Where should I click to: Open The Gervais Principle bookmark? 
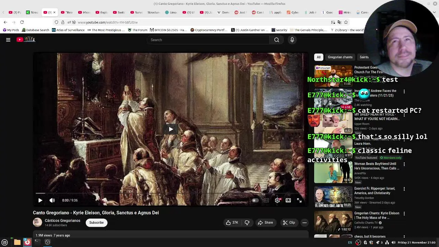(309, 30)
